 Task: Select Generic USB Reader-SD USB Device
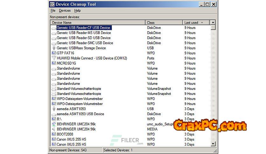pyautogui.click(x=84, y=38)
